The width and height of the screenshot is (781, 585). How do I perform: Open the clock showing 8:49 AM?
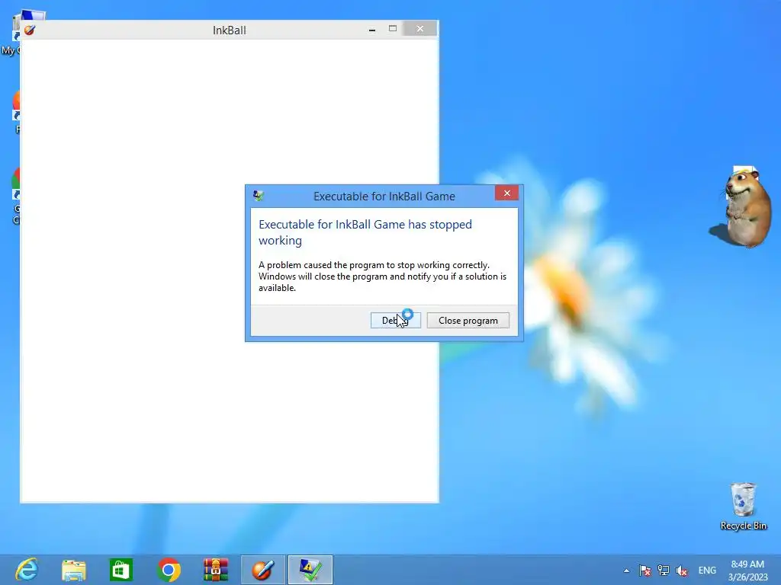click(747, 571)
